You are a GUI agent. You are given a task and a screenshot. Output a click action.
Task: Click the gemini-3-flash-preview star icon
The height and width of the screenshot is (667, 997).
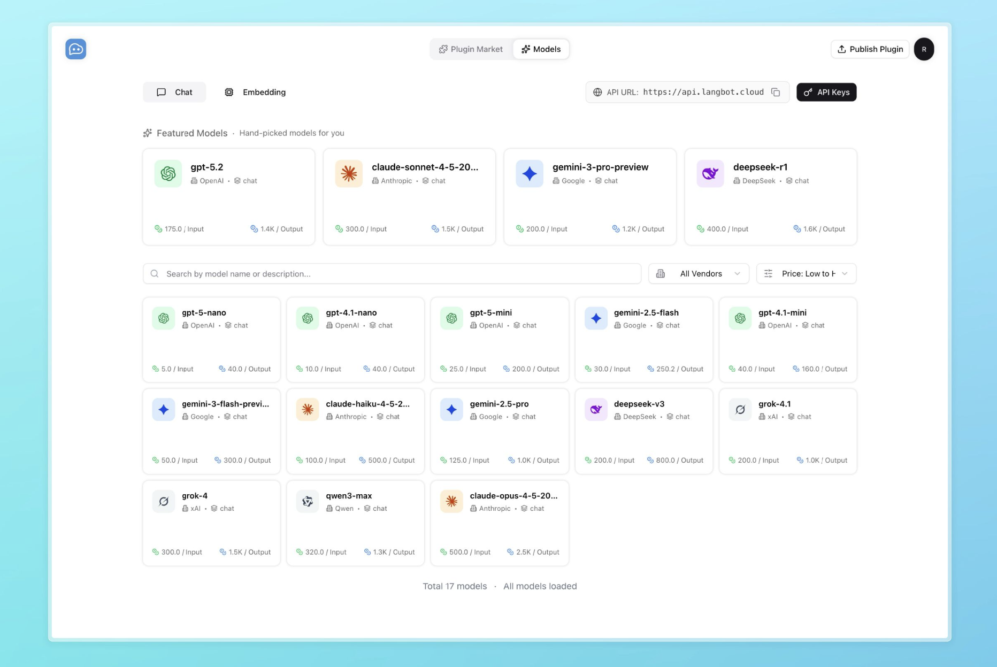[x=164, y=410]
